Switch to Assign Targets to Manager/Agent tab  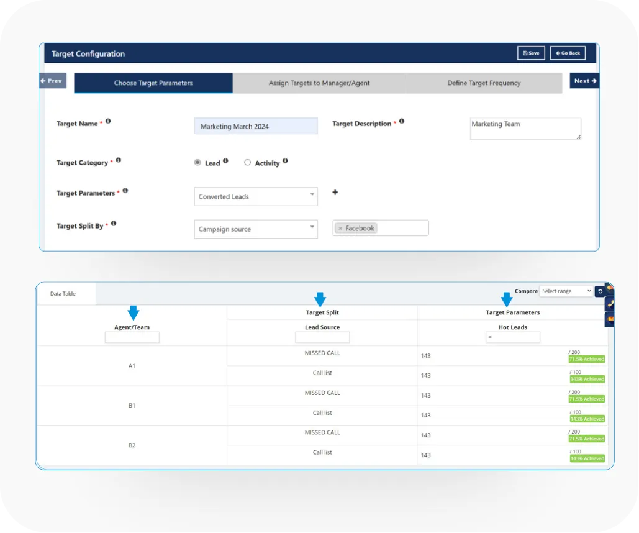(319, 83)
